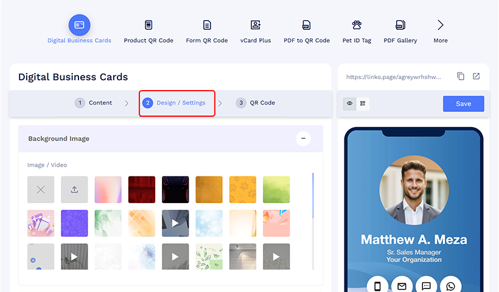499x292 pixels.
Task: Click the name Matthew A. Meza
Action: 414,240
